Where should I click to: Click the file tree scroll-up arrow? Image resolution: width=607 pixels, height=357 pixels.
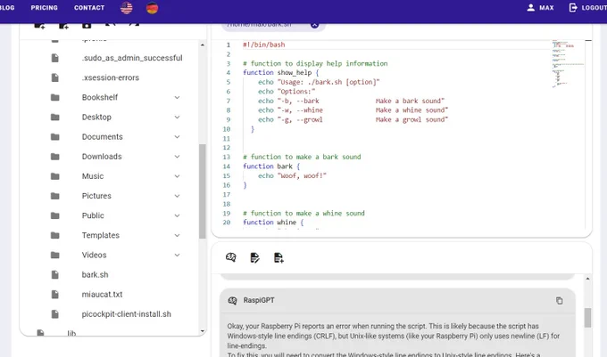pyautogui.click(x=202, y=45)
